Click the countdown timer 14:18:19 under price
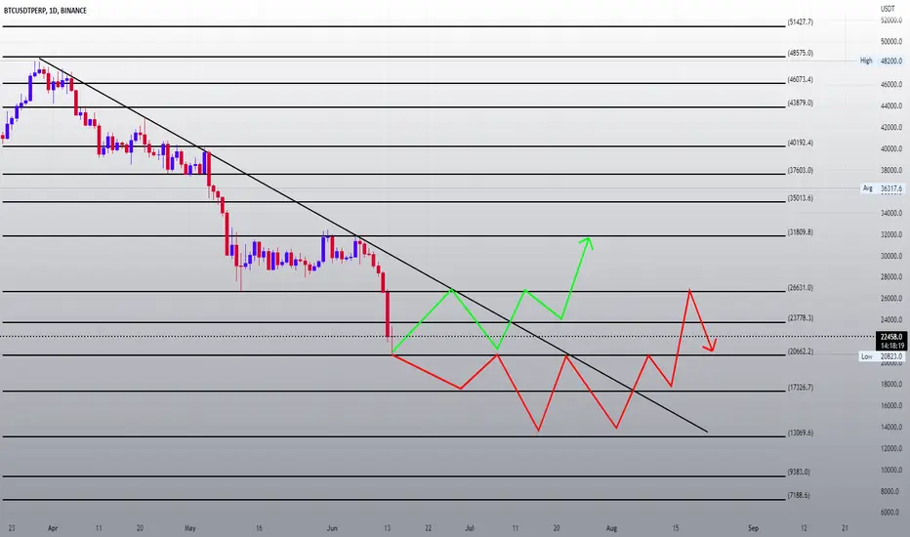910x537 pixels. coord(890,346)
